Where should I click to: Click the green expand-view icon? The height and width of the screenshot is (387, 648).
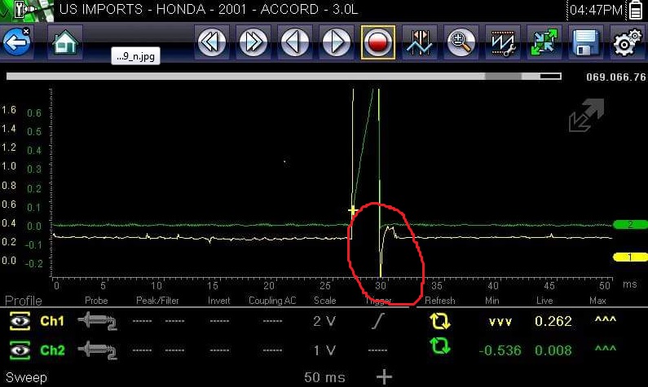click(x=543, y=42)
